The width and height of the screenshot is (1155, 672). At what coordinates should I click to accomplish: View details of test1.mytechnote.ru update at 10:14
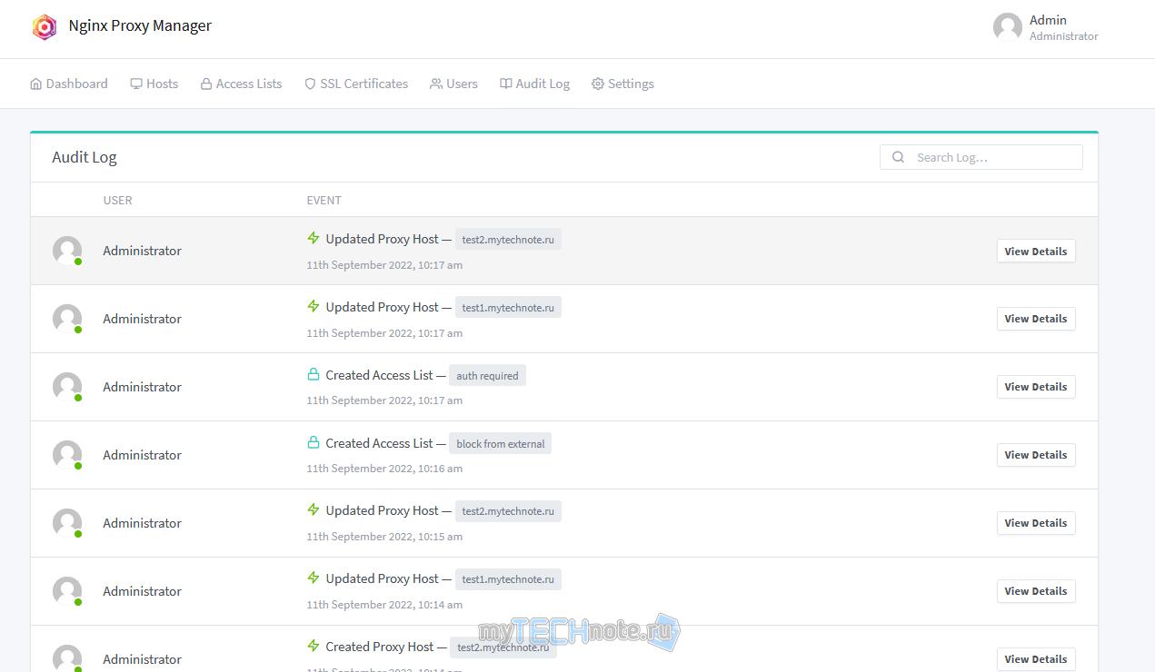tap(1036, 591)
